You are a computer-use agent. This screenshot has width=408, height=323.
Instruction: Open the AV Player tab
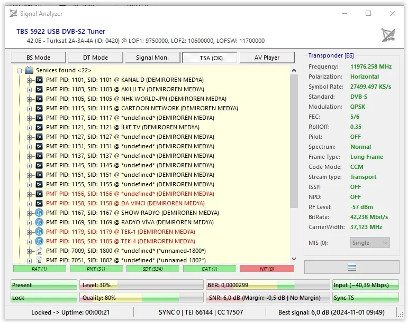(267, 58)
